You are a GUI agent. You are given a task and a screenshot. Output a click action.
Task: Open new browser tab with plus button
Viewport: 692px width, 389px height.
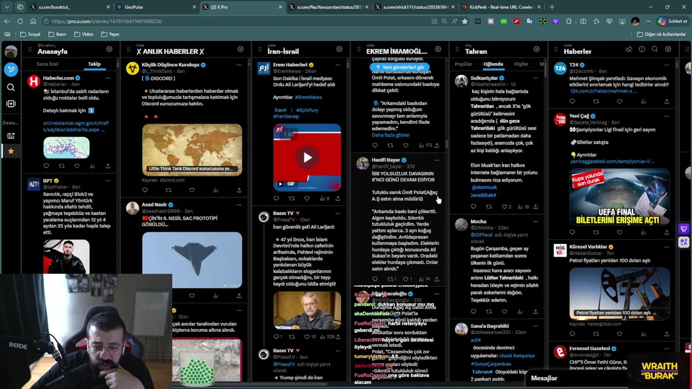click(552, 7)
